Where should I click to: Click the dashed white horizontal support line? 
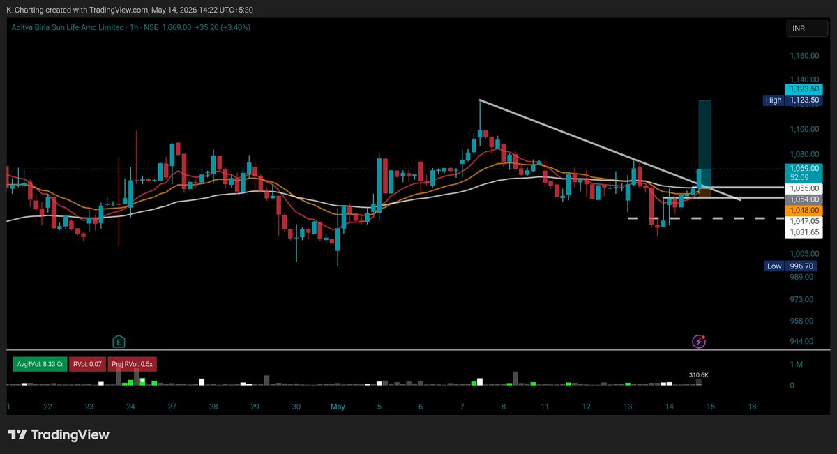click(704, 218)
